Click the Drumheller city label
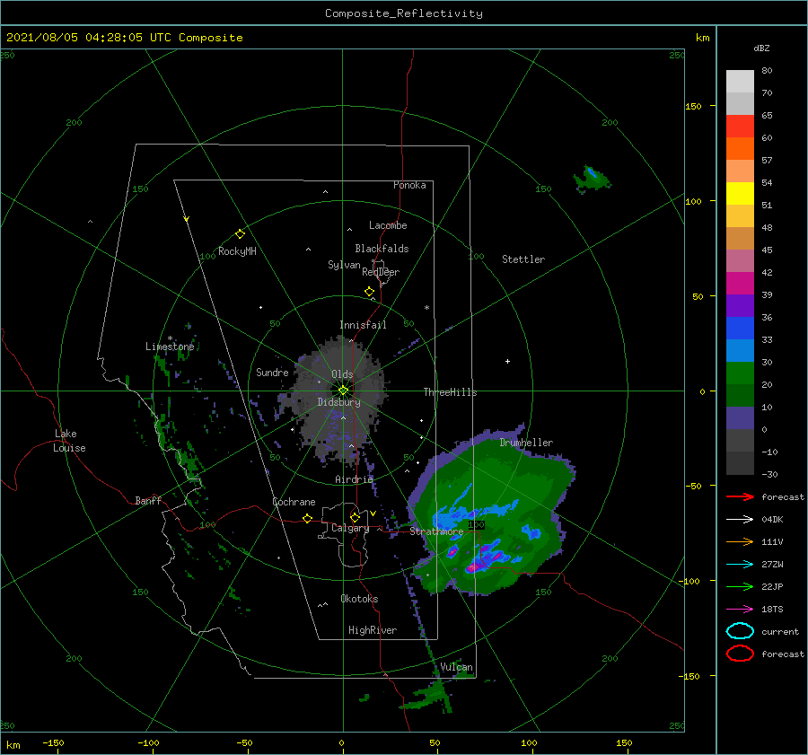 point(526,443)
